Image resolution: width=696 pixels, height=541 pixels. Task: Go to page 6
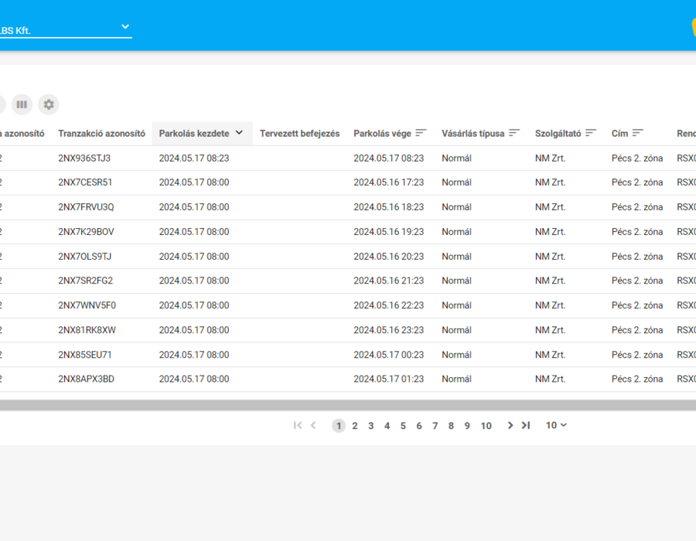point(418,426)
